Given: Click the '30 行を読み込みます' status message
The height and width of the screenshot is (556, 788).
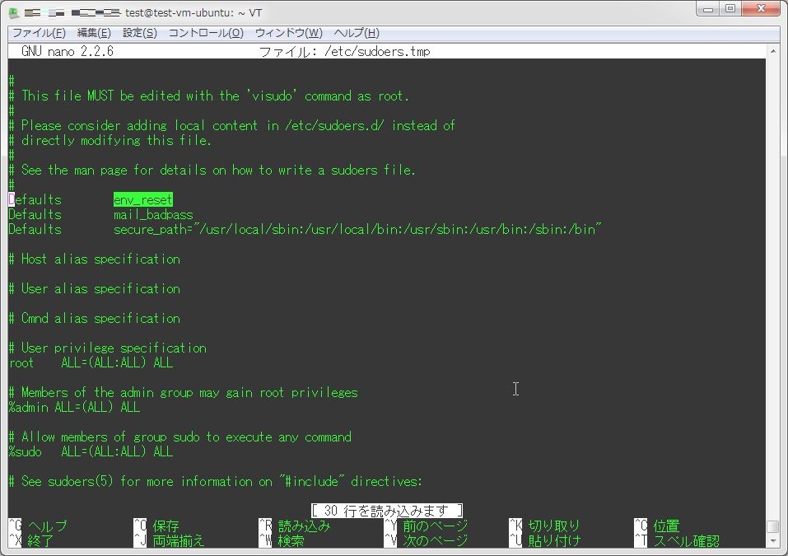Looking at the screenshot, I should click(x=386, y=511).
